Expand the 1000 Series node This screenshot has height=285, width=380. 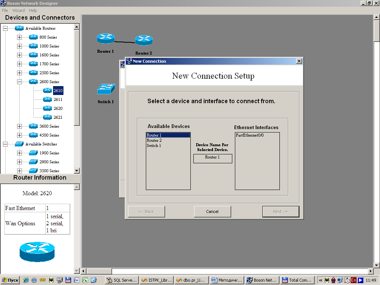[19, 46]
